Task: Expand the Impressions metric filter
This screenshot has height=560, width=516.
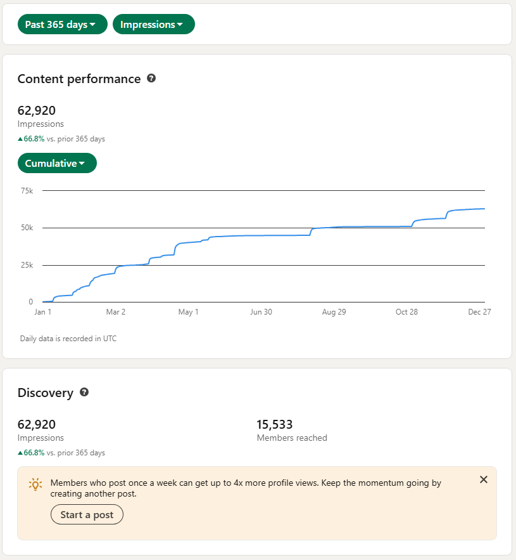Action: (x=153, y=25)
